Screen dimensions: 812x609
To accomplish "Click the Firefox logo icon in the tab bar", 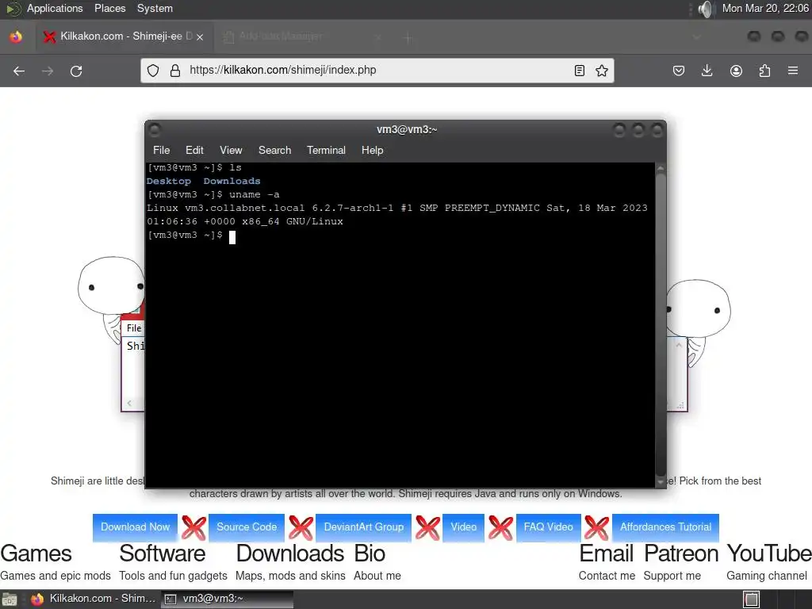I will click(x=16, y=36).
